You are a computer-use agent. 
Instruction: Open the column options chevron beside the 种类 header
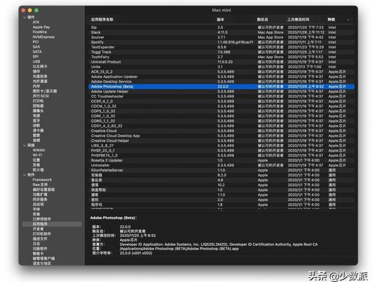coord(348,20)
